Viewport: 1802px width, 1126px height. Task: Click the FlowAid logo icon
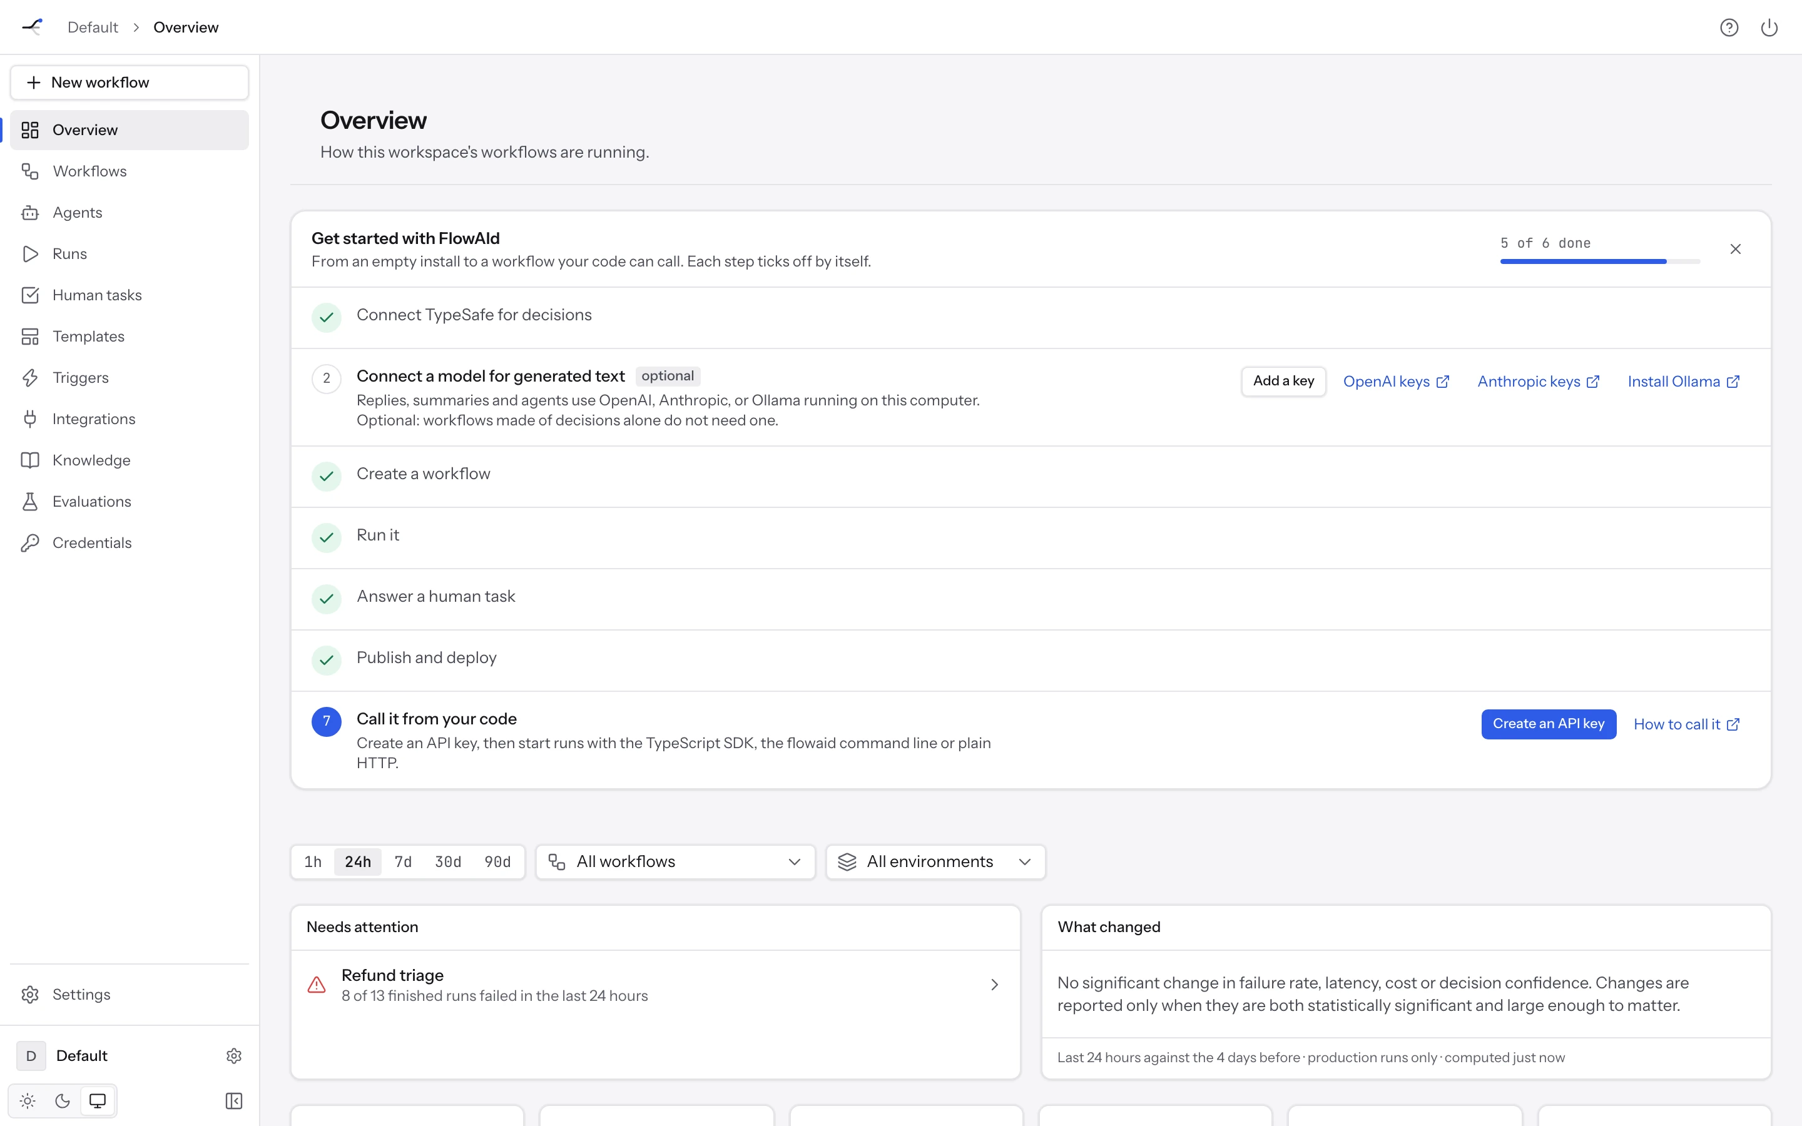(x=31, y=27)
